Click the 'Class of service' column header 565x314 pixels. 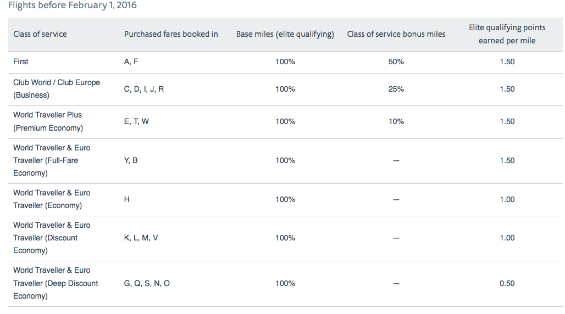point(40,34)
